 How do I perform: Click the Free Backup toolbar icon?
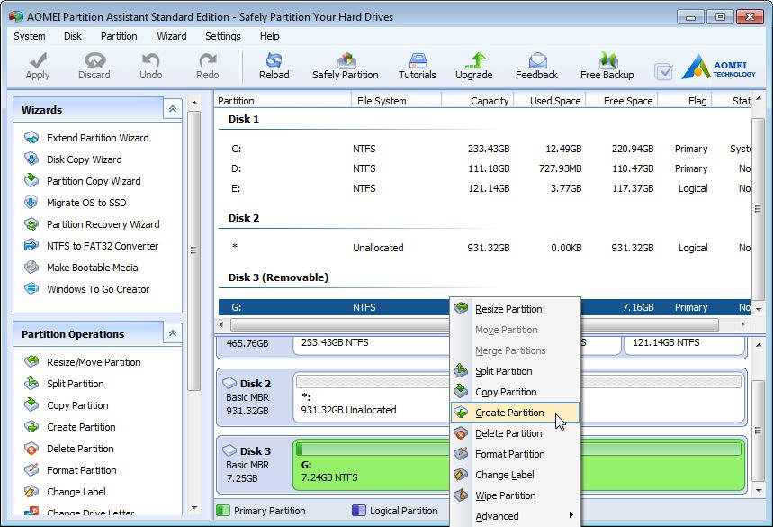[607, 66]
